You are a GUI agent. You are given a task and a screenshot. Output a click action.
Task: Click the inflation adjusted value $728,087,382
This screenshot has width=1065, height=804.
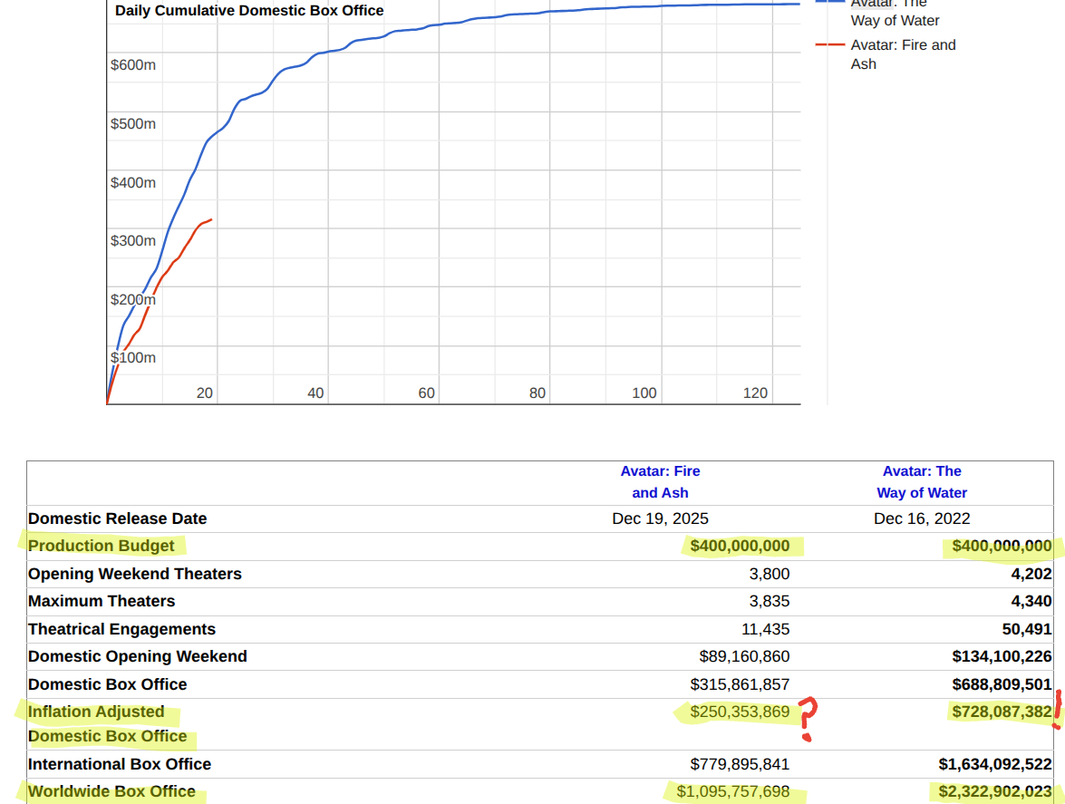click(x=1001, y=712)
